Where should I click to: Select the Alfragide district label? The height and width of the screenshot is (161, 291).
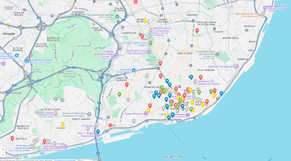(x=9, y=34)
